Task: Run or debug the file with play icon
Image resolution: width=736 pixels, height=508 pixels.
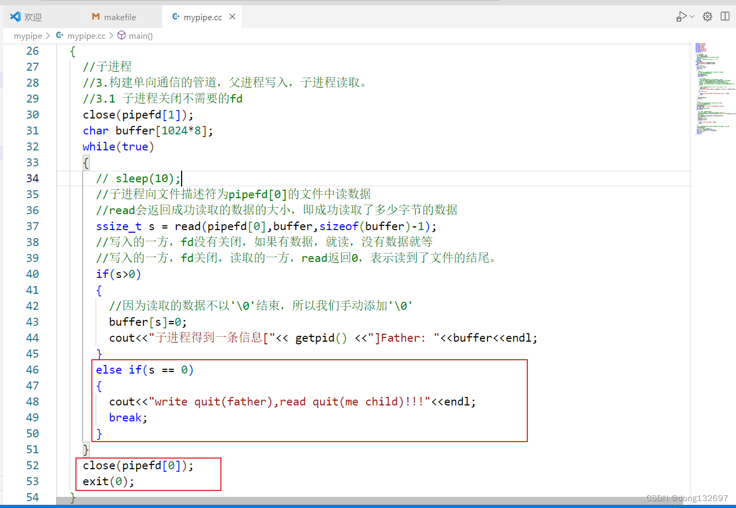Action: click(681, 17)
